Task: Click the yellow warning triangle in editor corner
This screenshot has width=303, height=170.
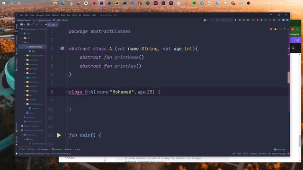Action: point(275,29)
